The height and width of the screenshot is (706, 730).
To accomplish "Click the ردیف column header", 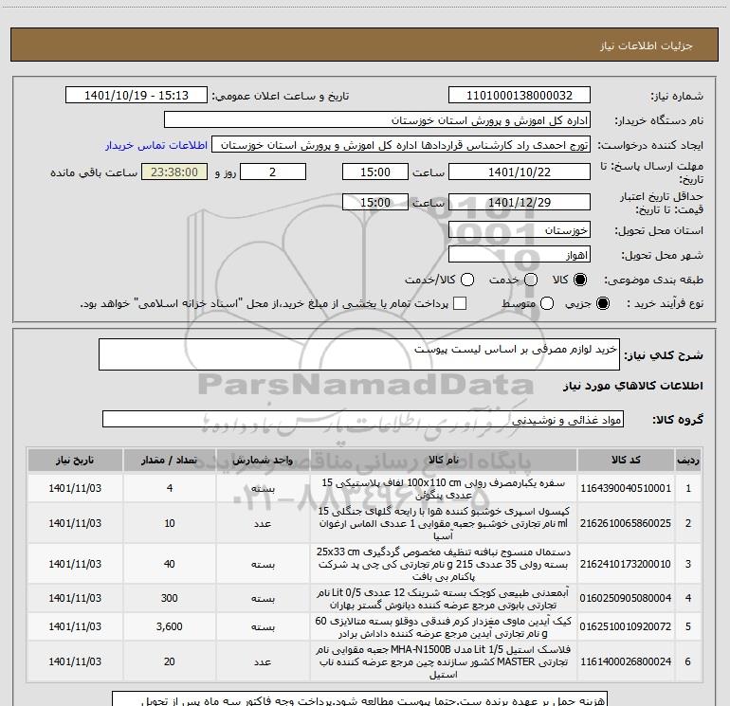I will click(x=688, y=461).
